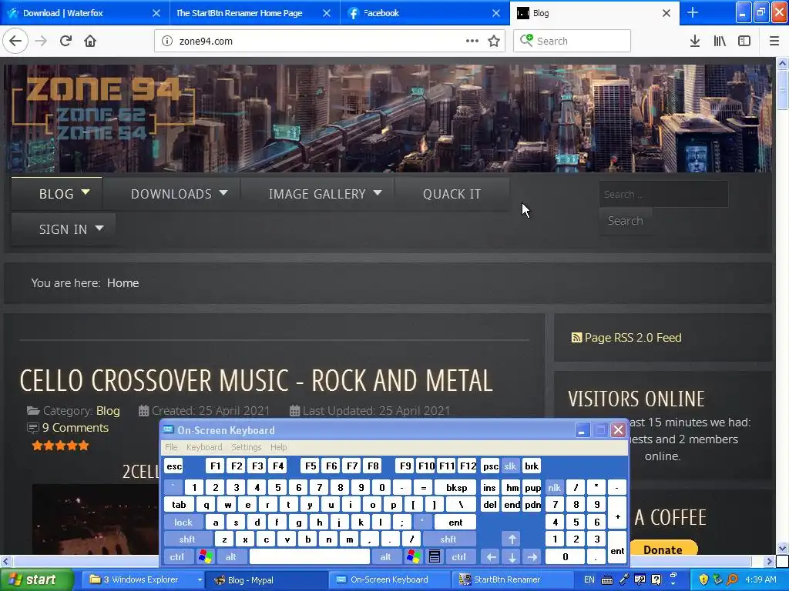
Task: Close the Download | Waterfox tab
Action: click(156, 13)
